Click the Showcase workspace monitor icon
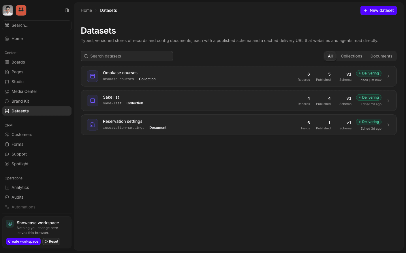Screen dimensions: 406x253 click(x=10, y=223)
